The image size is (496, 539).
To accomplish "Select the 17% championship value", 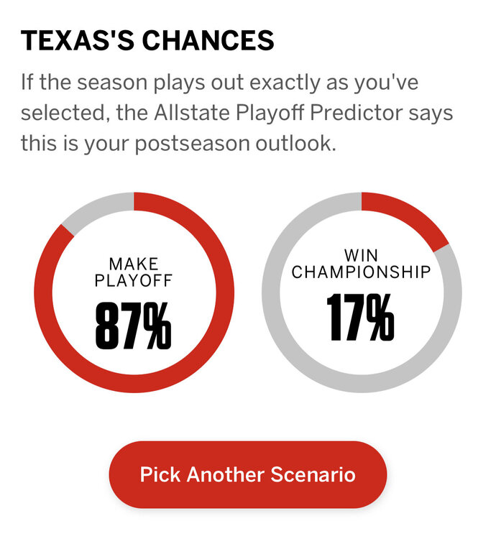I will click(361, 317).
